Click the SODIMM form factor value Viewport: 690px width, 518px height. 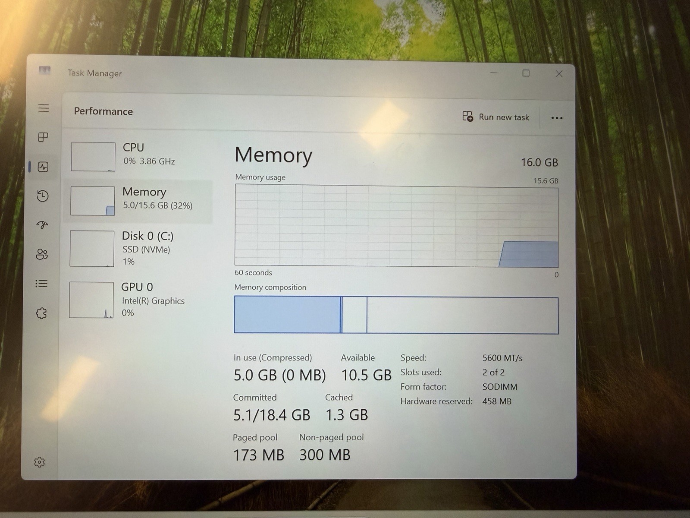(x=500, y=387)
